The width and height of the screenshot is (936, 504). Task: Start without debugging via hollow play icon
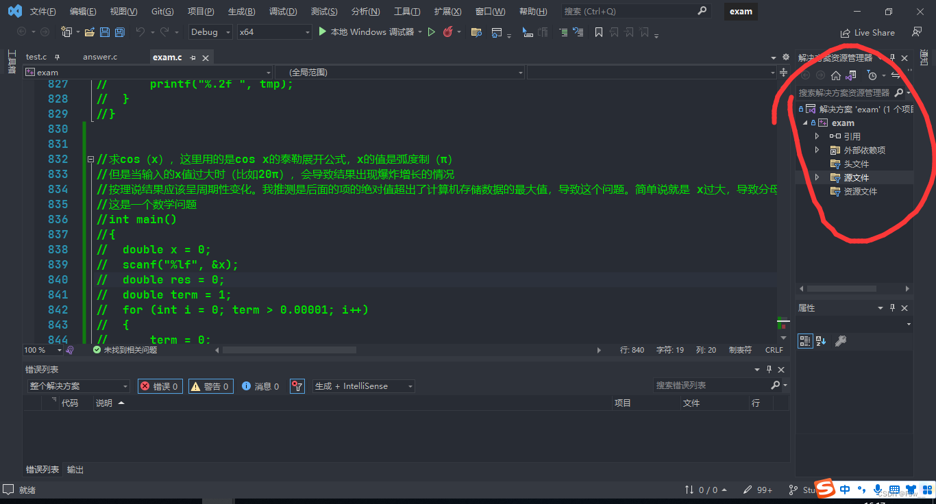pyautogui.click(x=431, y=32)
